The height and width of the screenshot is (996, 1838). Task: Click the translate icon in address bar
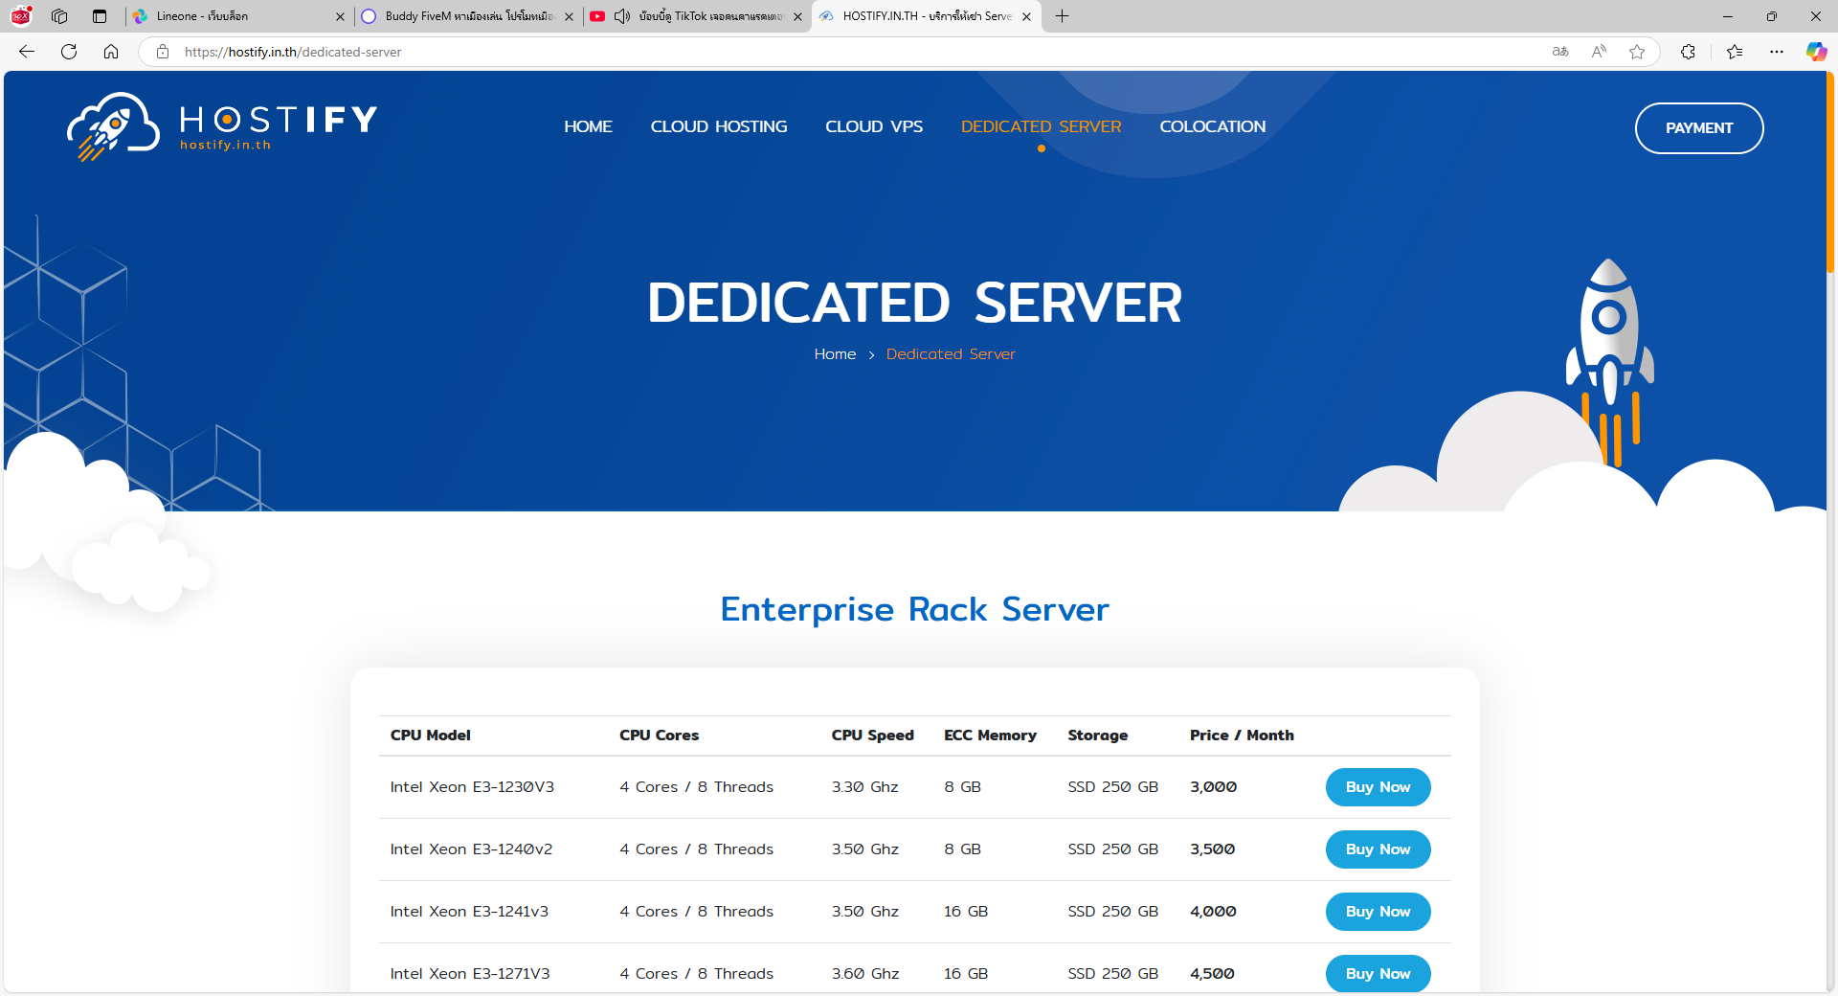(1560, 52)
